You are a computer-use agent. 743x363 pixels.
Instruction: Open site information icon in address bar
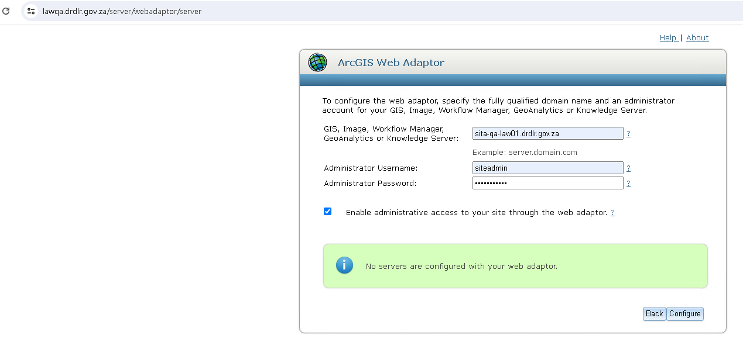tap(31, 11)
